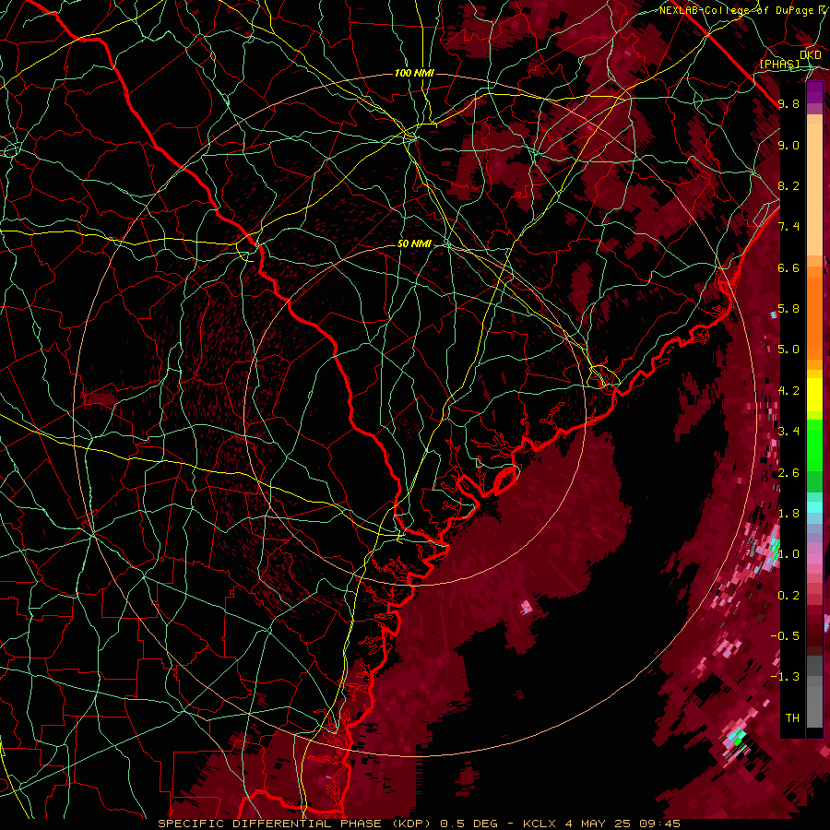Click the '100 NMI' range ring label

(414, 73)
